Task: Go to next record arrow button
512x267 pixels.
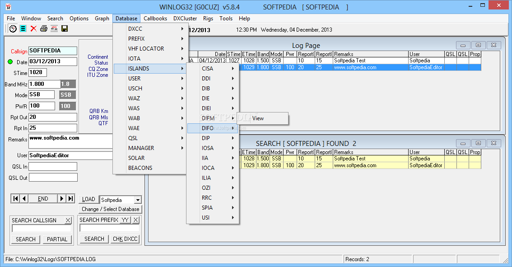Action: [x=62, y=199]
